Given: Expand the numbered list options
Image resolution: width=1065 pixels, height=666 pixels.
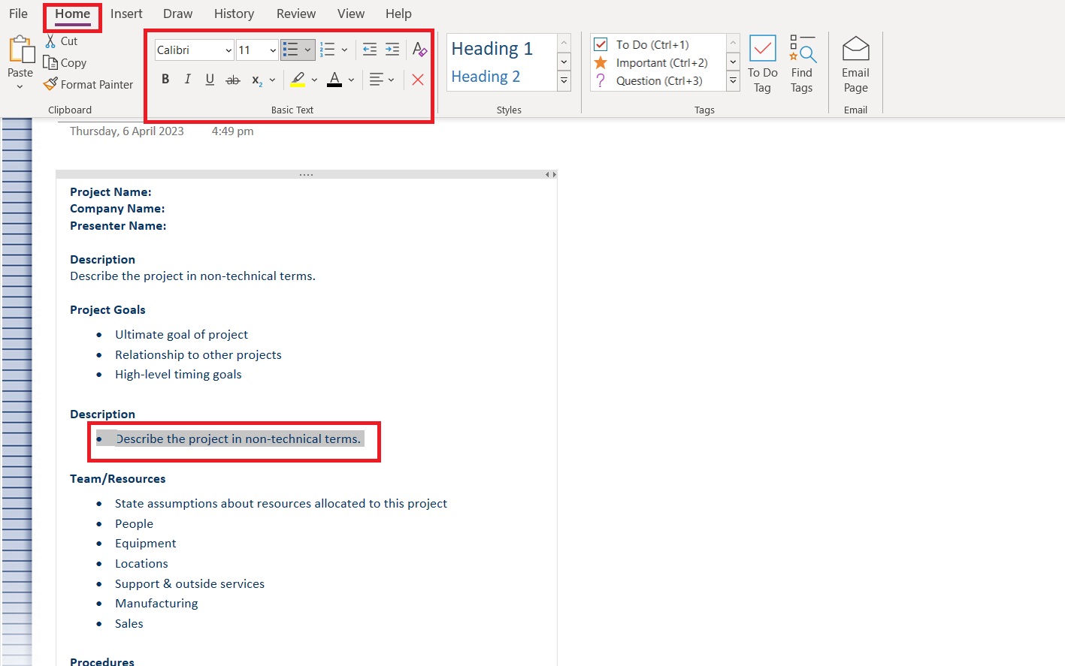Looking at the screenshot, I should coord(345,49).
